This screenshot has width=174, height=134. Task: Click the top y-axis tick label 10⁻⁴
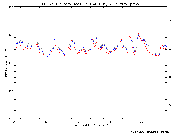(x=10, y=7)
